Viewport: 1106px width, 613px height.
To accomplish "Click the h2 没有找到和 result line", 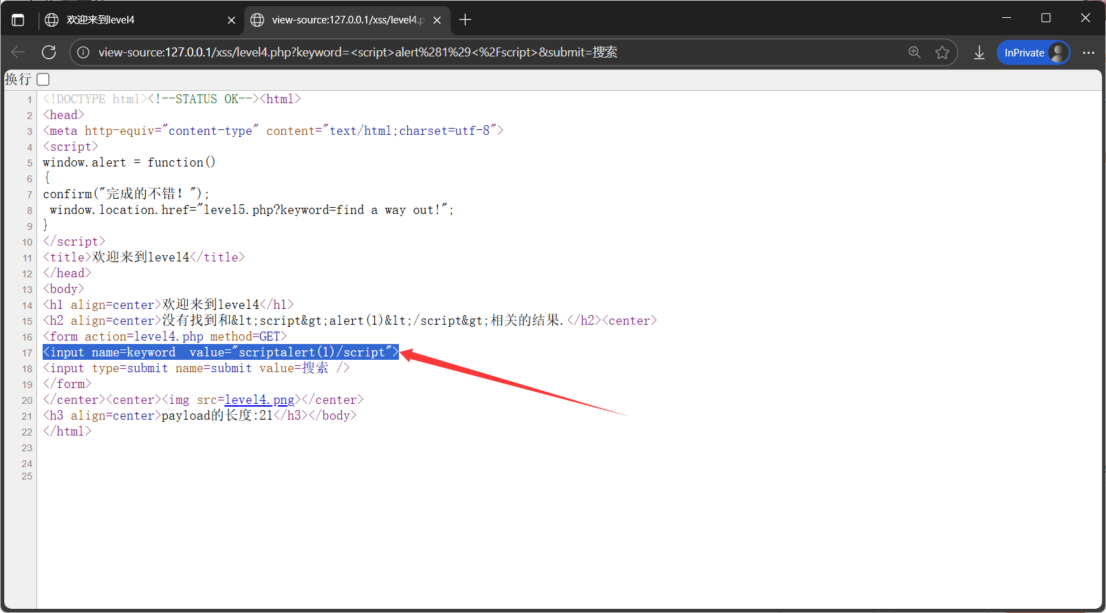I will tap(350, 321).
